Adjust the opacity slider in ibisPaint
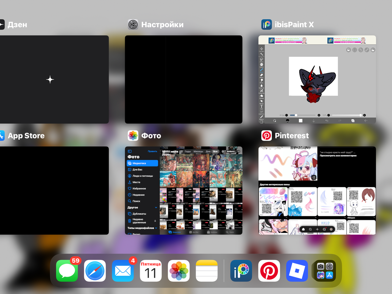 click(347, 115)
